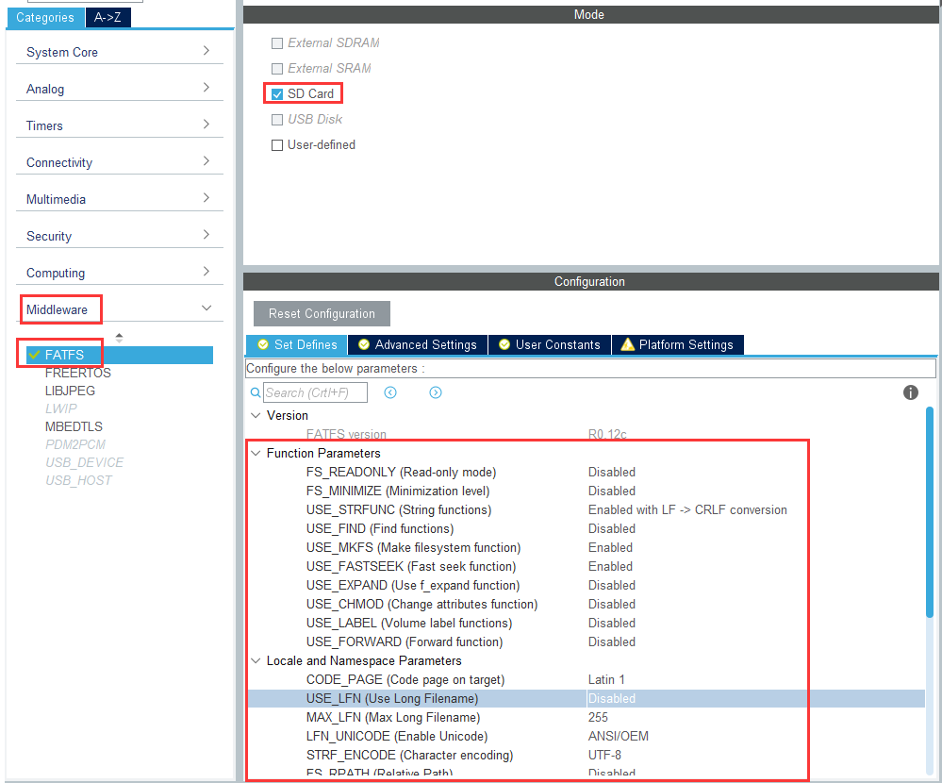942x783 pixels.
Task: Open the Platform Settings tab
Action: (678, 344)
